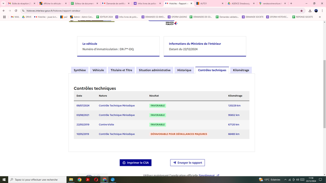The width and height of the screenshot is (326, 183).
Task: Open the DRIVE bookmark
Action: click(26, 17)
